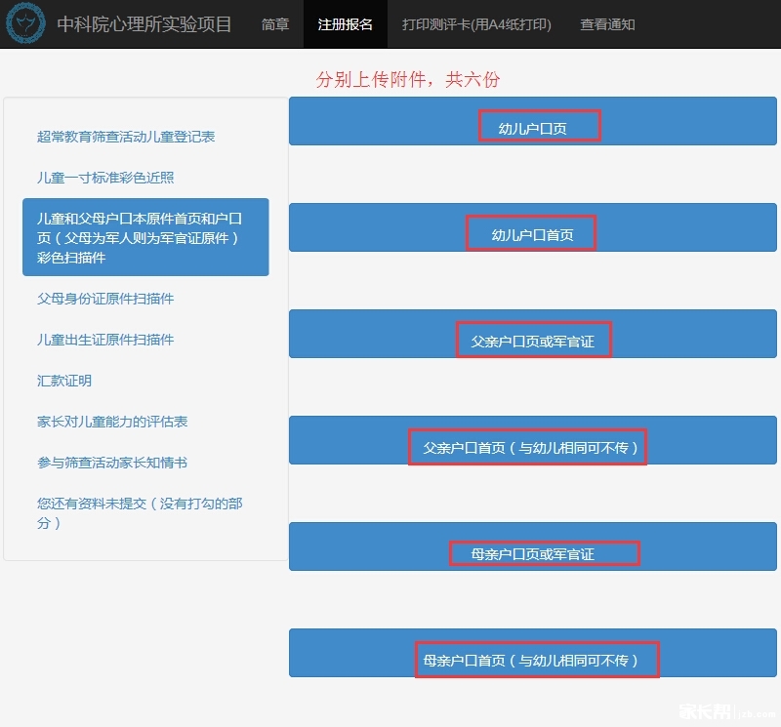Choose 汇款证明 in the sidebar

click(64, 381)
